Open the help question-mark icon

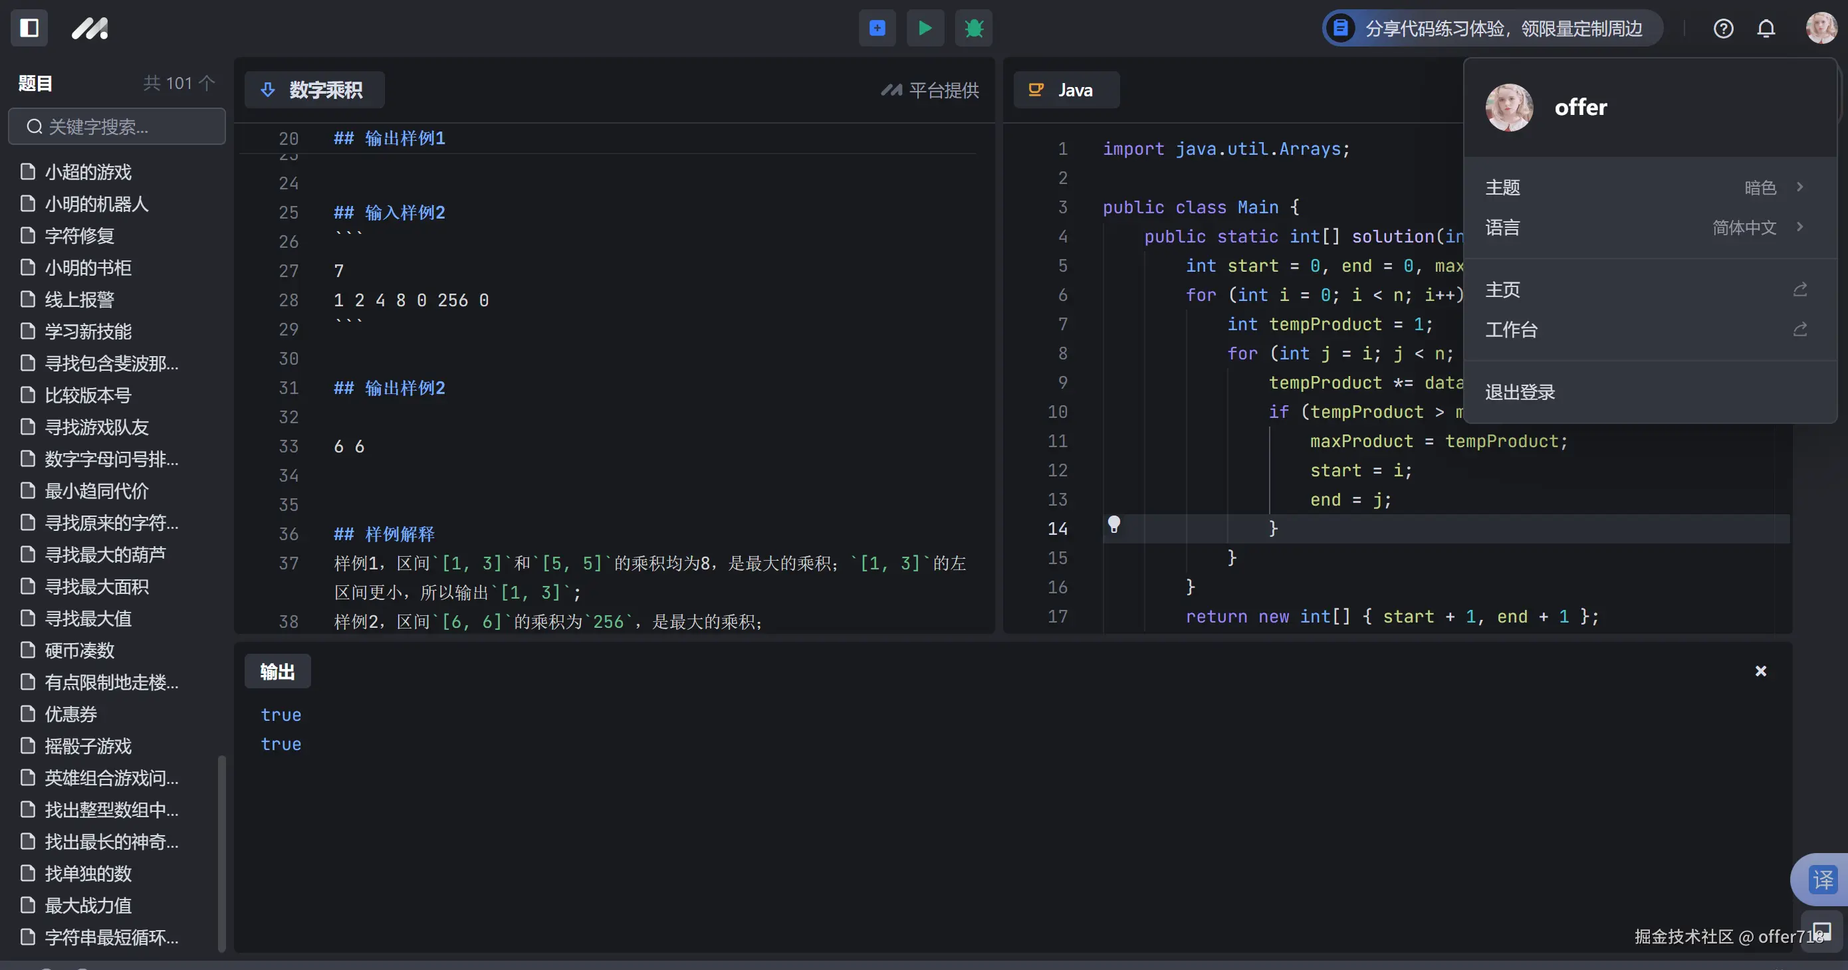[1723, 29]
